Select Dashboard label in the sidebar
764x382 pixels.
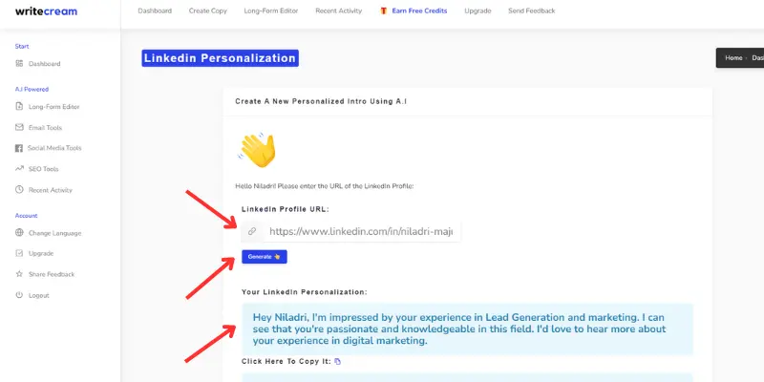click(x=44, y=64)
